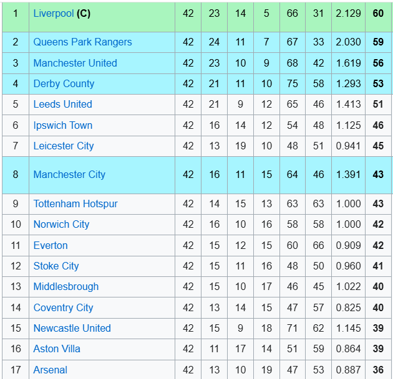Open the Manchester City link
Screen dimensions: 393x379
(x=69, y=174)
